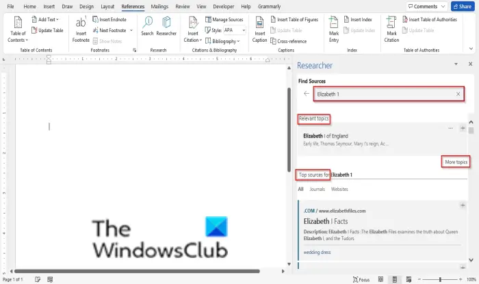The image size is (479, 284).
Task: Click Add Text in Table of Contents group
Action: [45, 20]
